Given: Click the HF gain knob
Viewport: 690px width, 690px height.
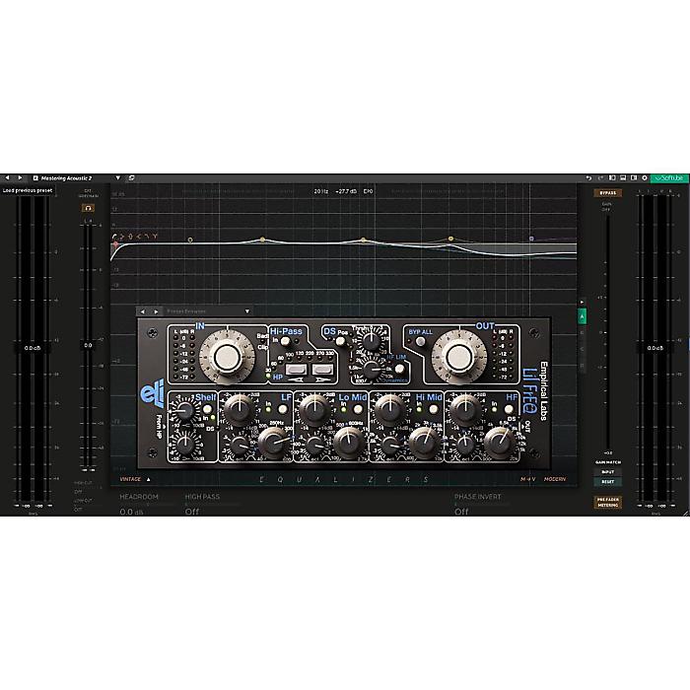Looking at the screenshot, I should tap(465, 410).
